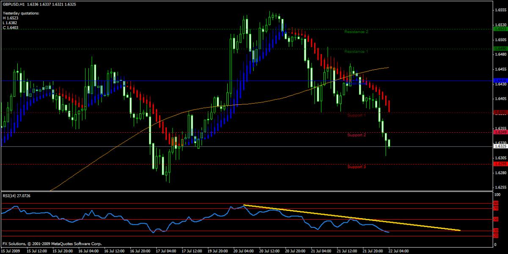Select the Resistance 1 level label

[x=356, y=52]
